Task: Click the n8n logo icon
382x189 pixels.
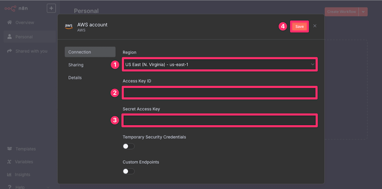Action: (x=10, y=8)
